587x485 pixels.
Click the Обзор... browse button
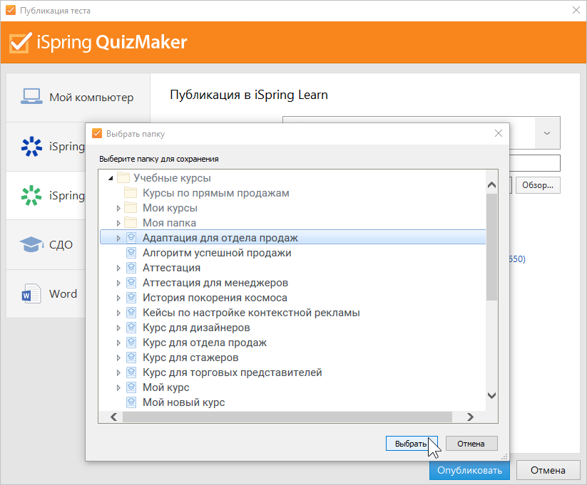(538, 185)
